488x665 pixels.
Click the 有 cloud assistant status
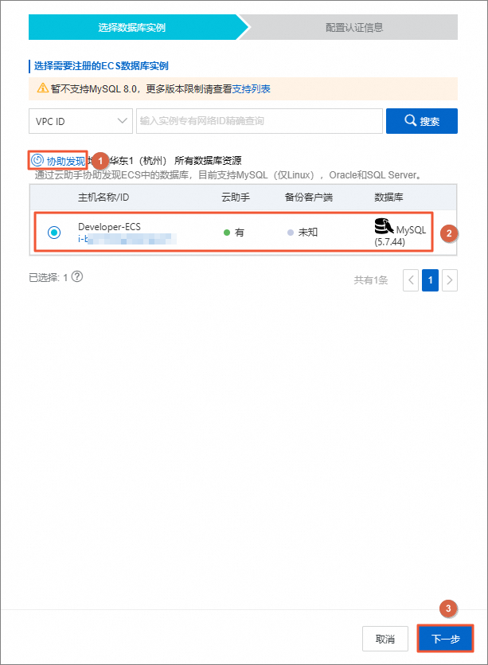[x=240, y=233]
